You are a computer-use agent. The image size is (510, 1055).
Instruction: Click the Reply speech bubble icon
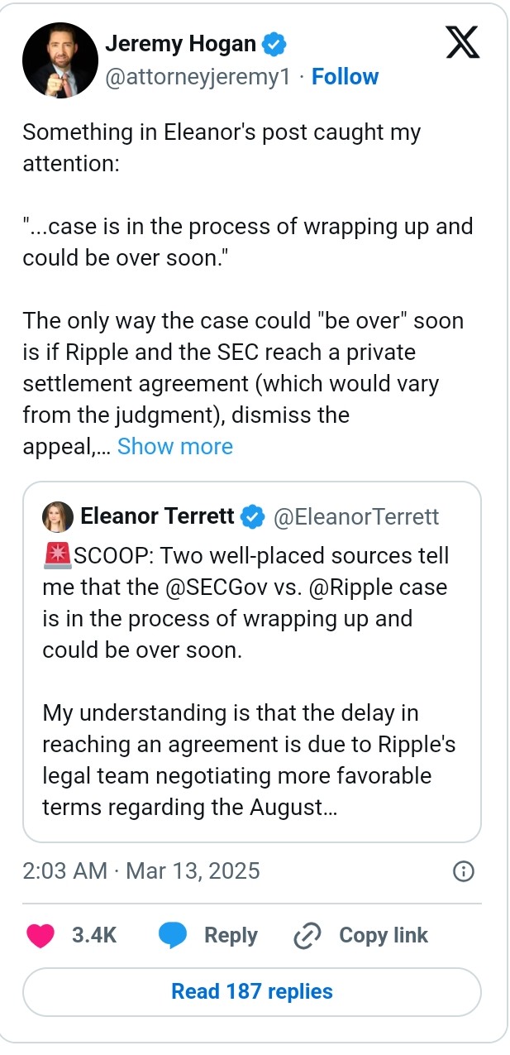[174, 935]
